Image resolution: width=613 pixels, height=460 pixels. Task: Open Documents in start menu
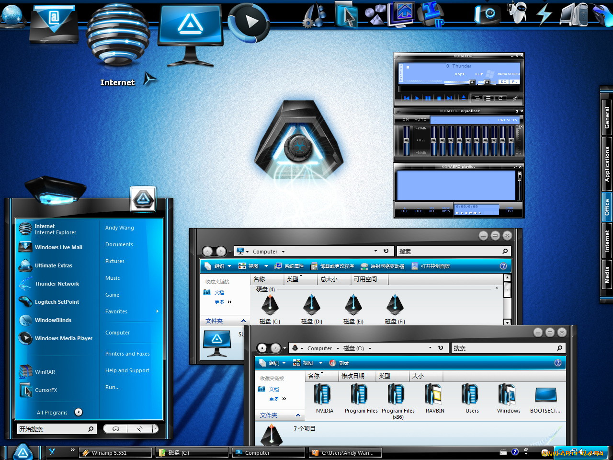pyautogui.click(x=119, y=244)
